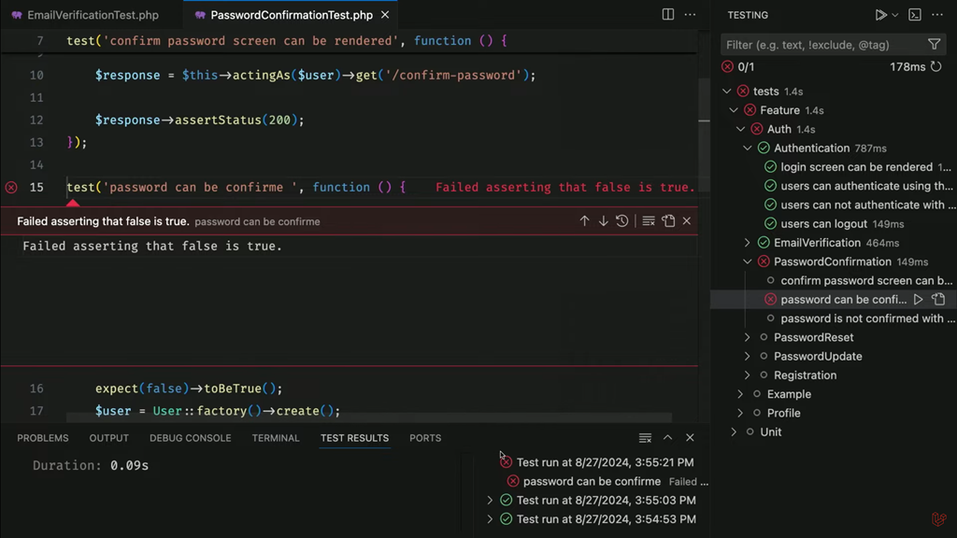Click the editor horizontal scrollbar

pyautogui.click(x=368, y=418)
